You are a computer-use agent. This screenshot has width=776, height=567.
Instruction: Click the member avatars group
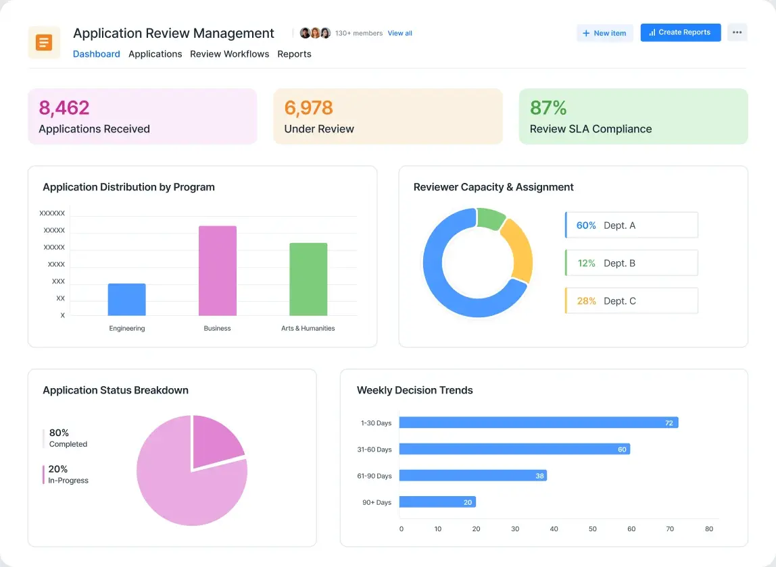(x=315, y=33)
